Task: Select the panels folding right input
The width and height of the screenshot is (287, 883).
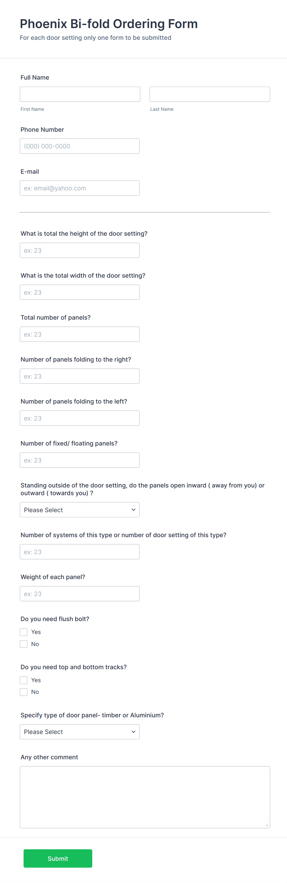Action: [80, 376]
